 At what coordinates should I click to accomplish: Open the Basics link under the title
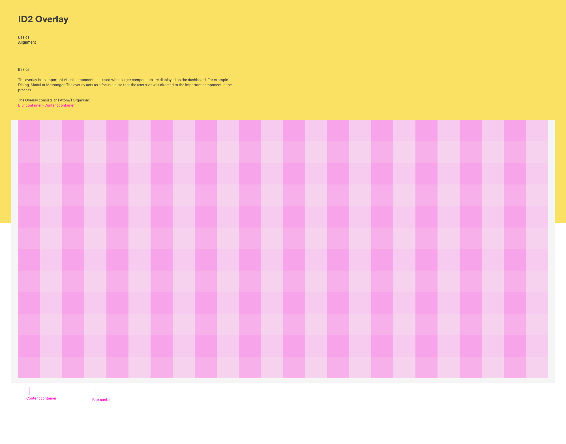coord(23,37)
